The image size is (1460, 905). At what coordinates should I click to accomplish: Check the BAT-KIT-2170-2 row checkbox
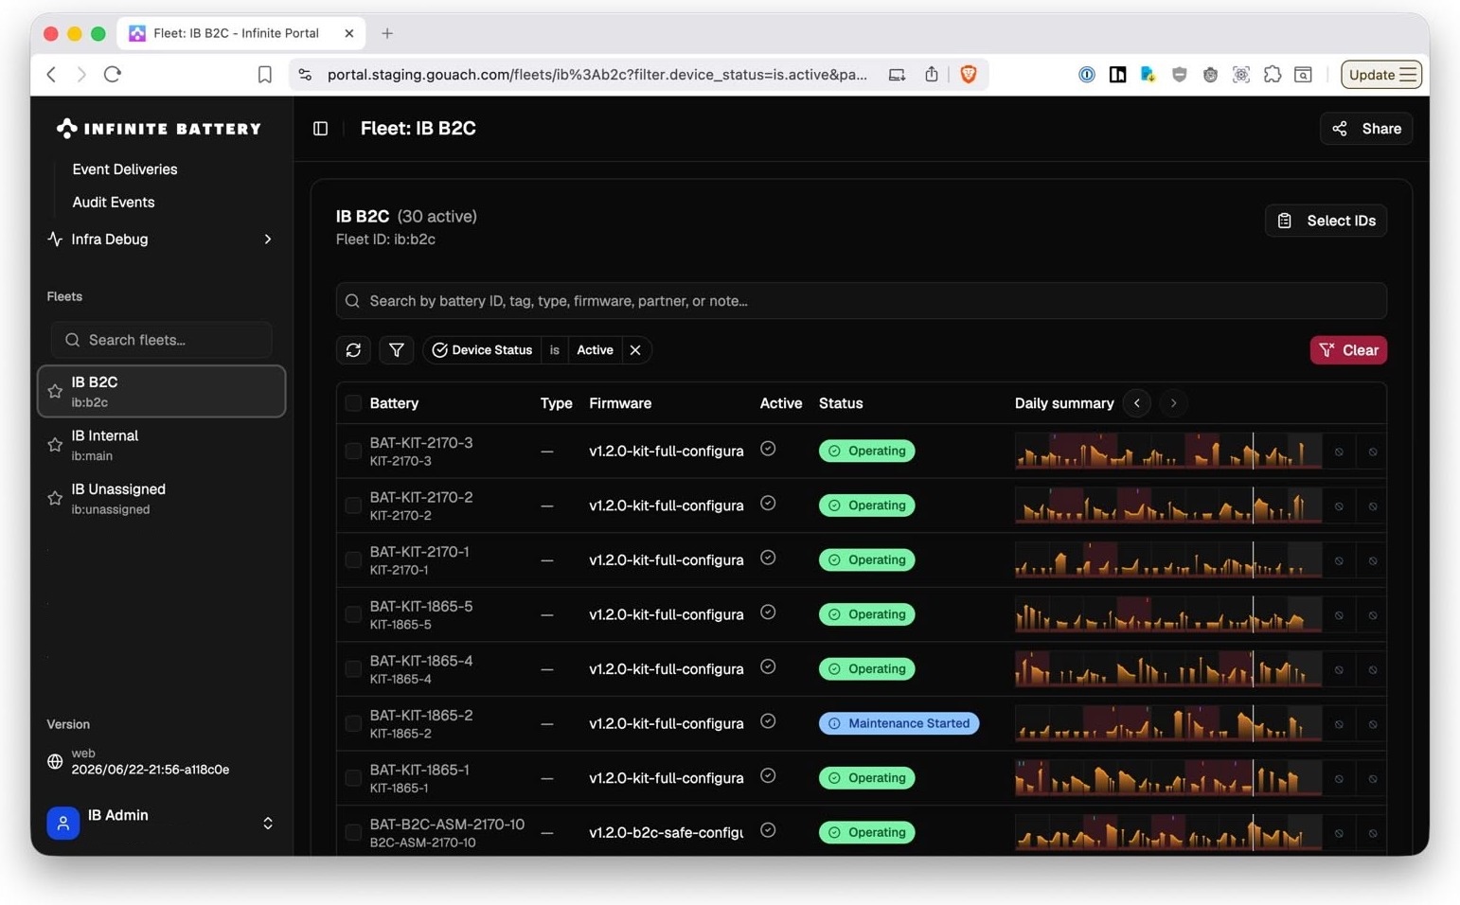click(x=353, y=506)
